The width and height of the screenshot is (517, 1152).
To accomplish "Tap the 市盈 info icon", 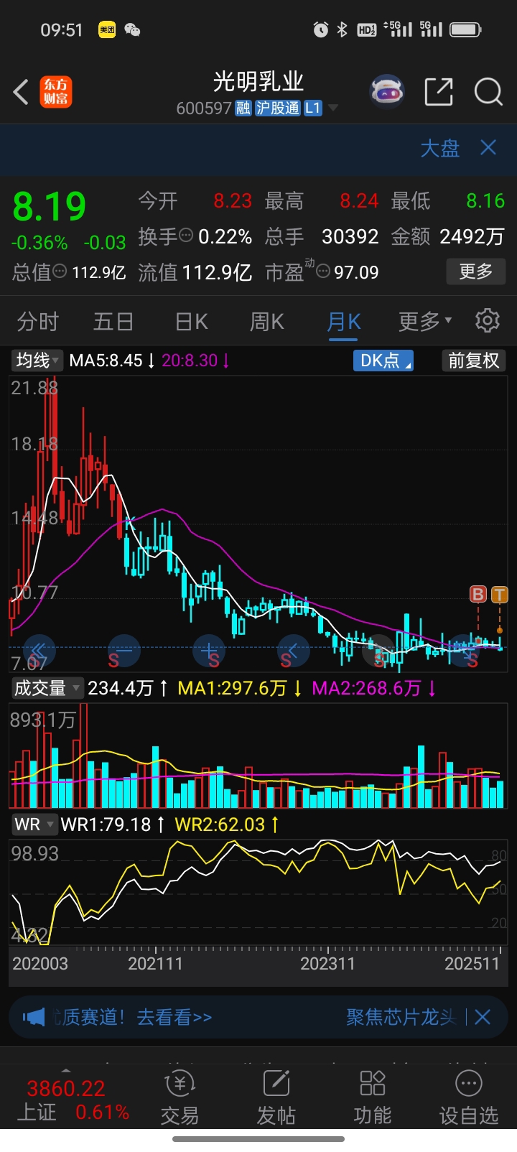I will click(x=323, y=271).
